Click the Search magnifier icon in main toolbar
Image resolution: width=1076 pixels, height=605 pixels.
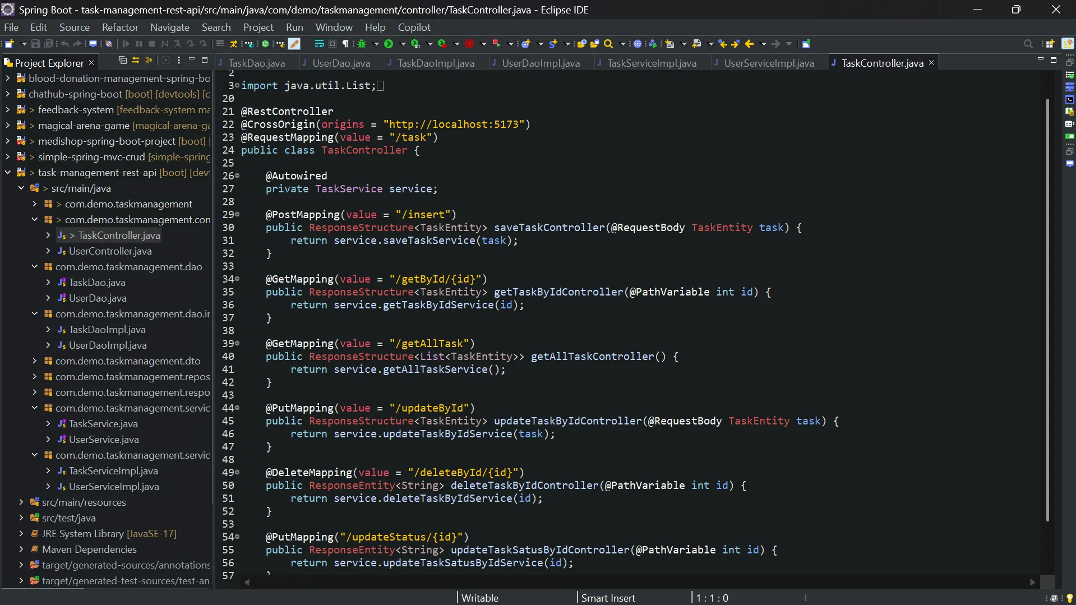[x=608, y=44]
